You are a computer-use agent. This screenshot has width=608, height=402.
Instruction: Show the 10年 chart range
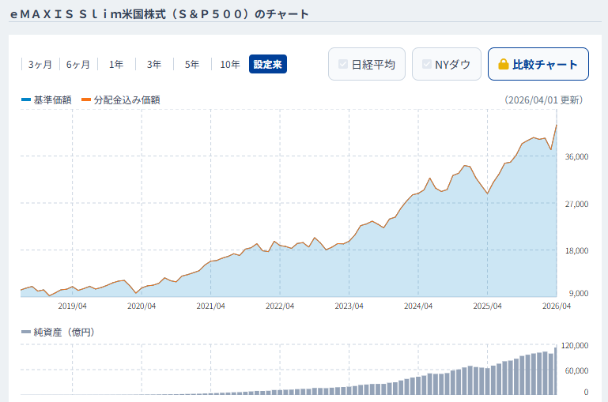point(230,64)
